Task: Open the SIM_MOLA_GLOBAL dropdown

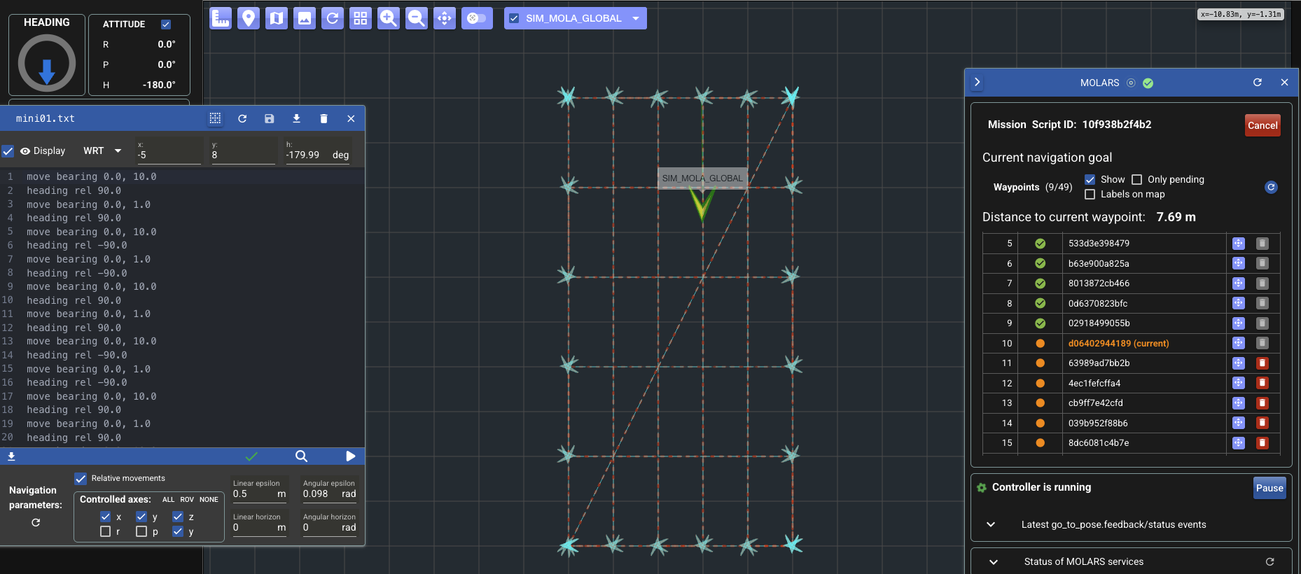Action: (636, 18)
